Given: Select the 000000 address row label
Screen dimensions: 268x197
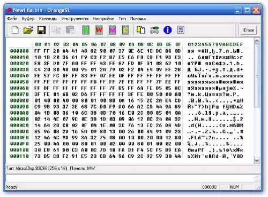Looking at the screenshot, I should pyautogui.click(x=19, y=51).
